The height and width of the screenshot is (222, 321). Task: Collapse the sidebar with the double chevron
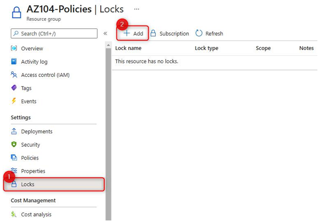[105, 33]
